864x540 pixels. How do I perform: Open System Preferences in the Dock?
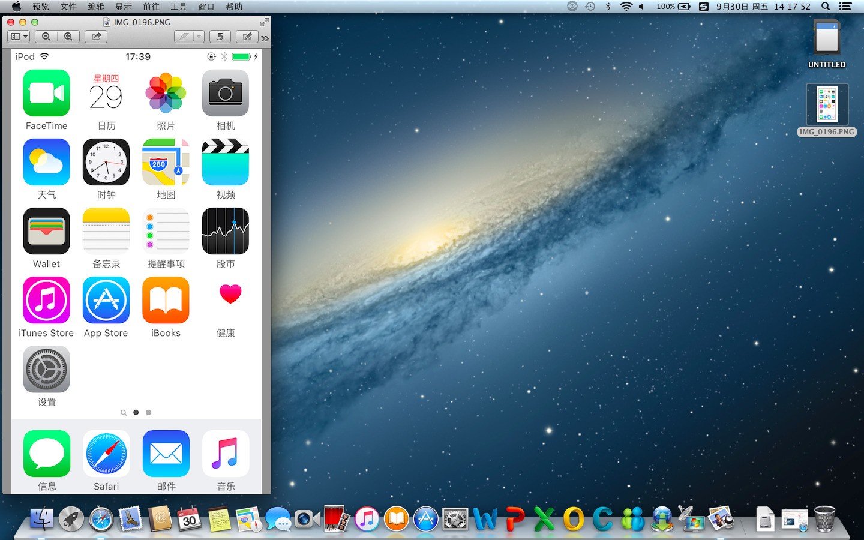pyautogui.click(x=455, y=519)
